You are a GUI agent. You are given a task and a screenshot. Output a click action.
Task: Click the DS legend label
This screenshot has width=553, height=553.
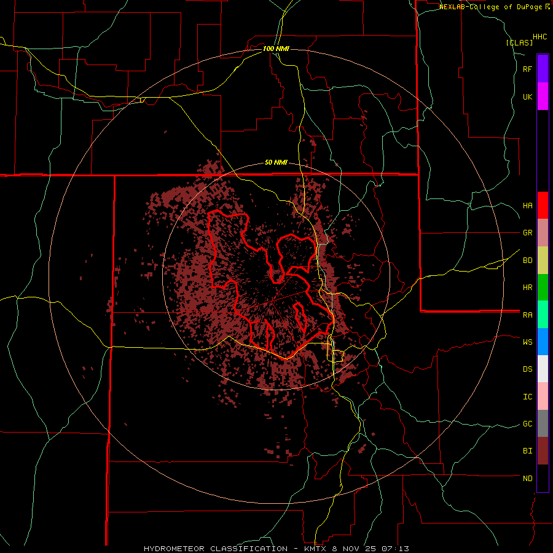point(527,369)
